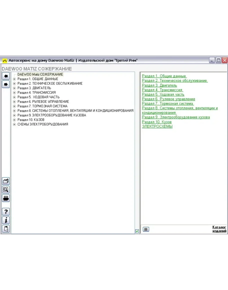Select Раздел 10. КУЗОВ in the tree
228x290 pixels.
coord(31,120)
